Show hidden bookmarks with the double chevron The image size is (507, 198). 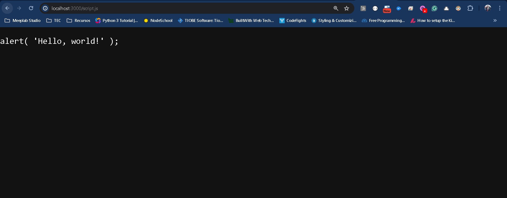[x=495, y=21]
